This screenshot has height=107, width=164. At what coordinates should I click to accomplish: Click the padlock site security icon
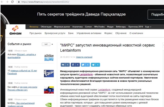pyautogui.click(x=19, y=2)
